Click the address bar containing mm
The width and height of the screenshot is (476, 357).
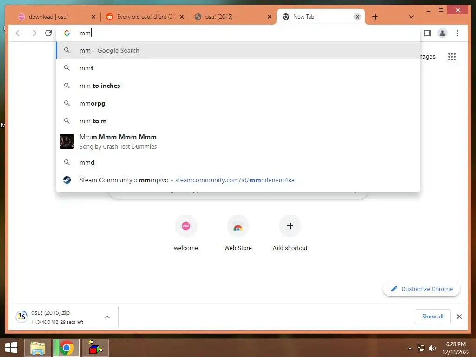click(238, 33)
